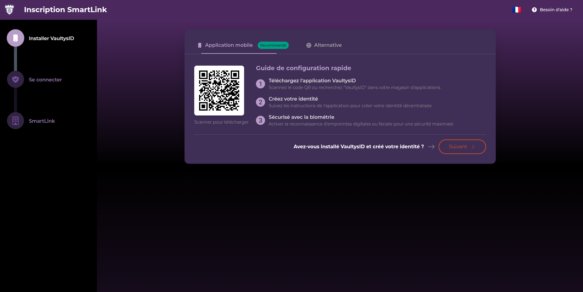Click the Recommandé badge
Viewport: 583px width, 292px height.
(x=273, y=45)
